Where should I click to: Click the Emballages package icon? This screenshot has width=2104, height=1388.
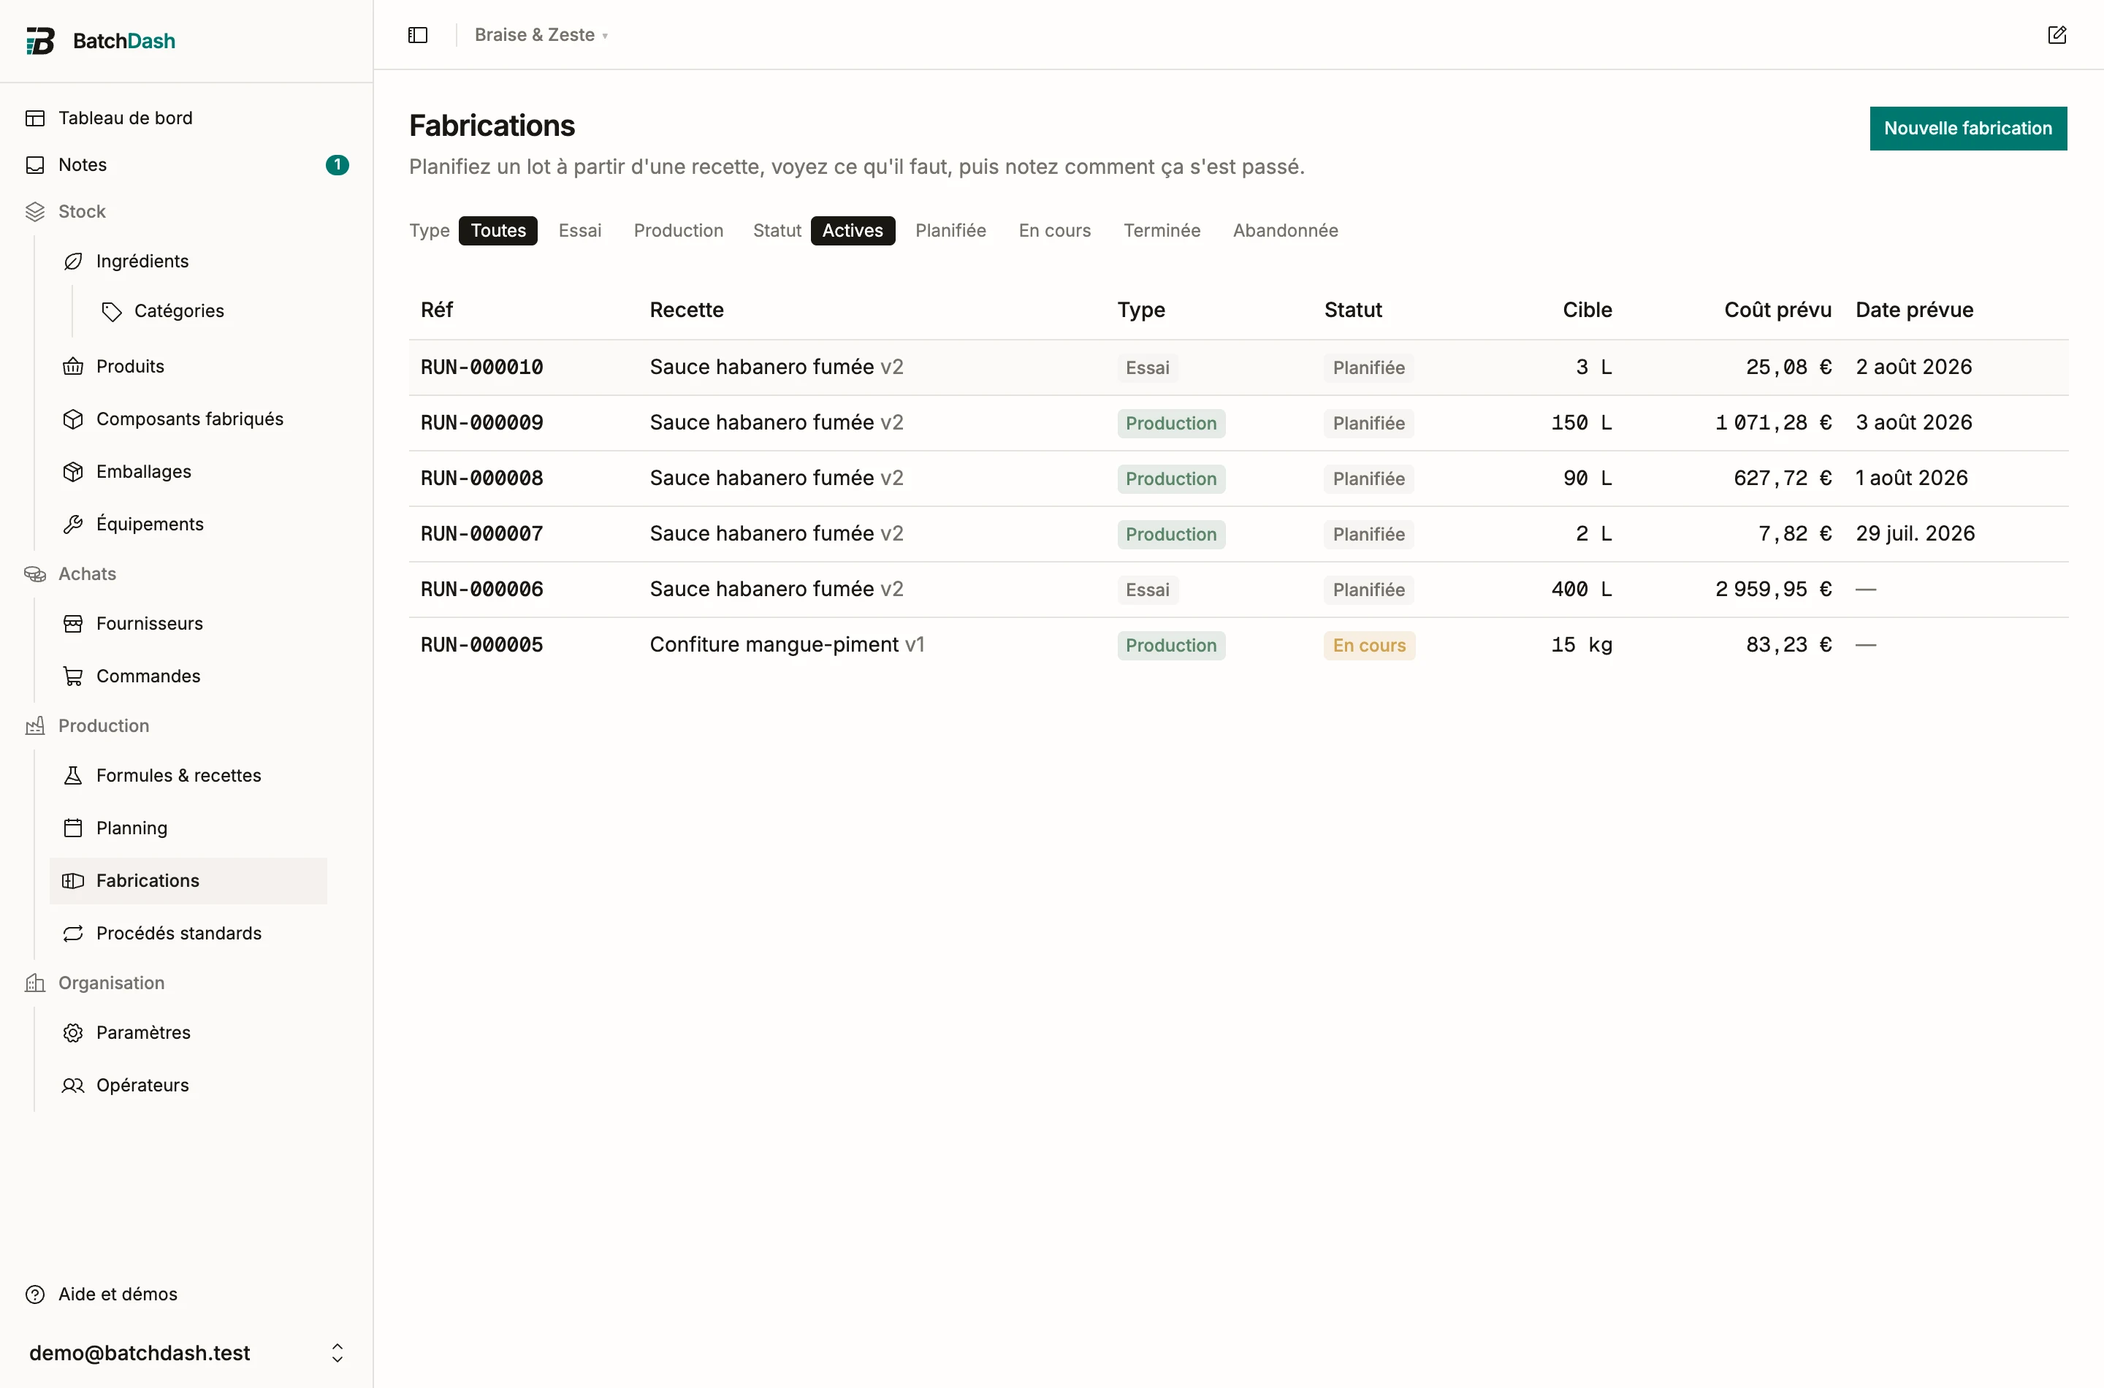74,472
